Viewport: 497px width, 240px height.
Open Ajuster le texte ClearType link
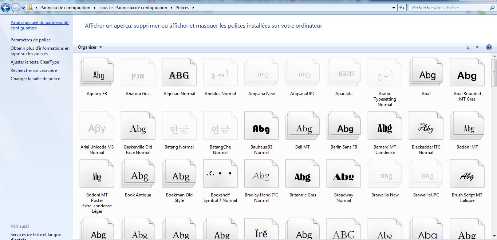tap(35, 62)
